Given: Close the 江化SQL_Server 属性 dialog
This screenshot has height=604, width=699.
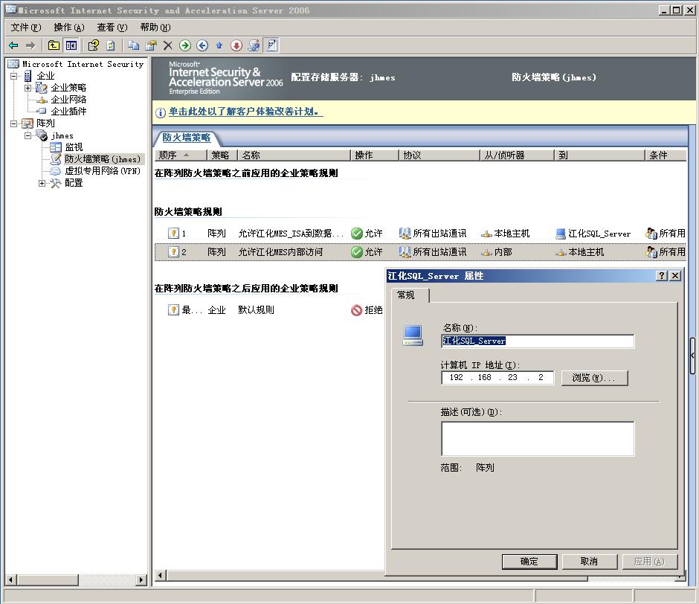Looking at the screenshot, I should coord(675,276).
